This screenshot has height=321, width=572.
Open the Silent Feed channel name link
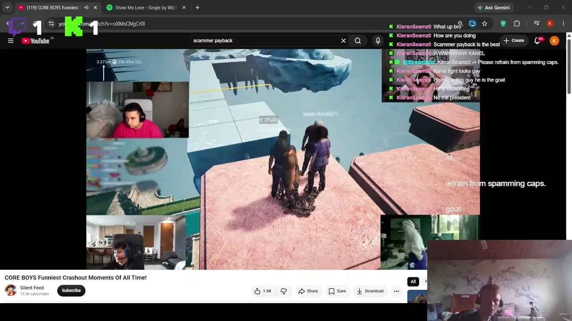click(32, 288)
